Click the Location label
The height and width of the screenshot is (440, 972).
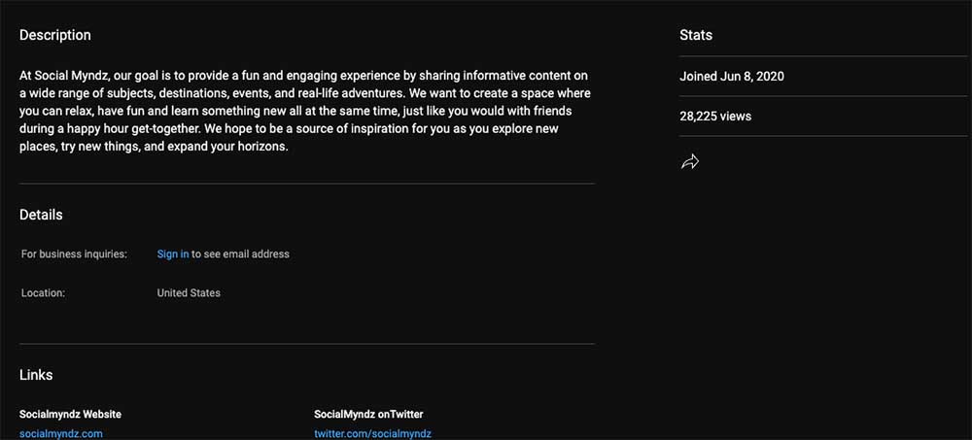(43, 293)
